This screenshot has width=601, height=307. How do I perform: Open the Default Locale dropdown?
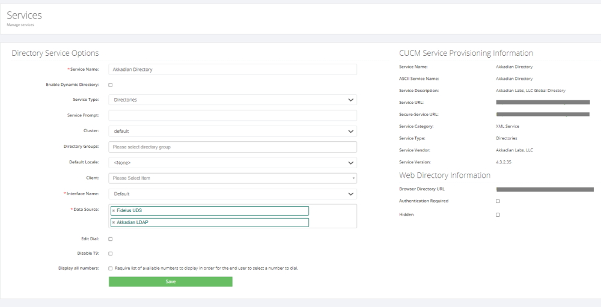click(x=233, y=162)
